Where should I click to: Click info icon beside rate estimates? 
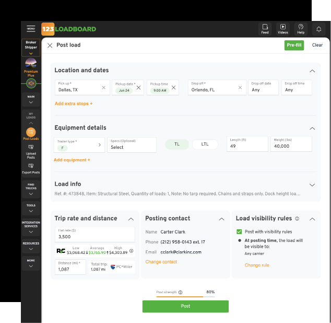(131, 251)
